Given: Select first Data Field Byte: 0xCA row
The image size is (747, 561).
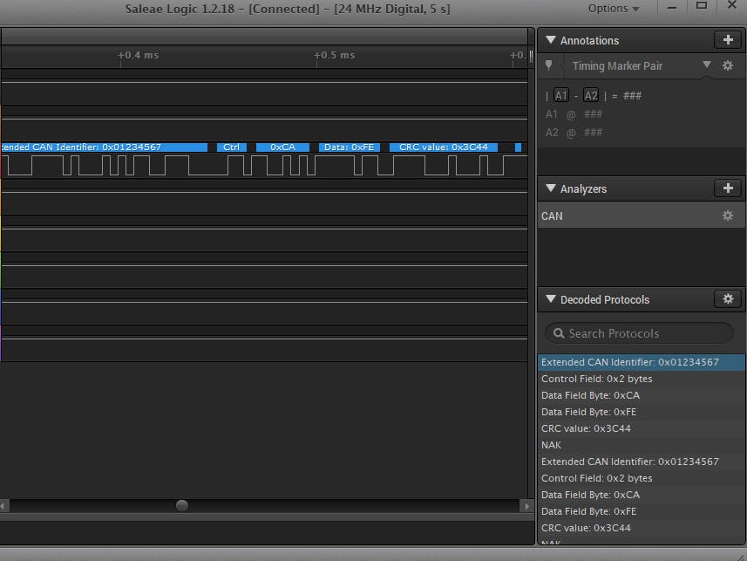Looking at the screenshot, I should click(x=642, y=395).
